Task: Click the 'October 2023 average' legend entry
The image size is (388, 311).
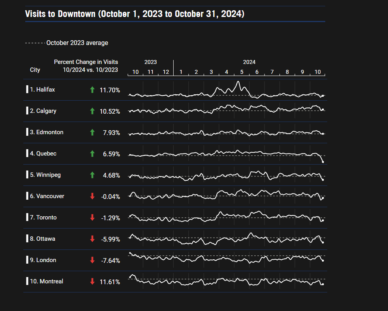Action: (77, 43)
